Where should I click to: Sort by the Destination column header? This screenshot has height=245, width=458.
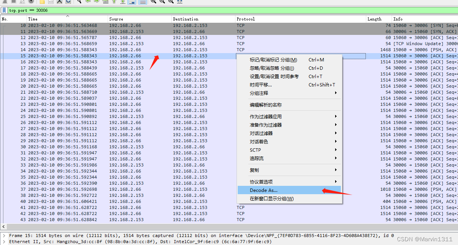pyautogui.click(x=203, y=19)
